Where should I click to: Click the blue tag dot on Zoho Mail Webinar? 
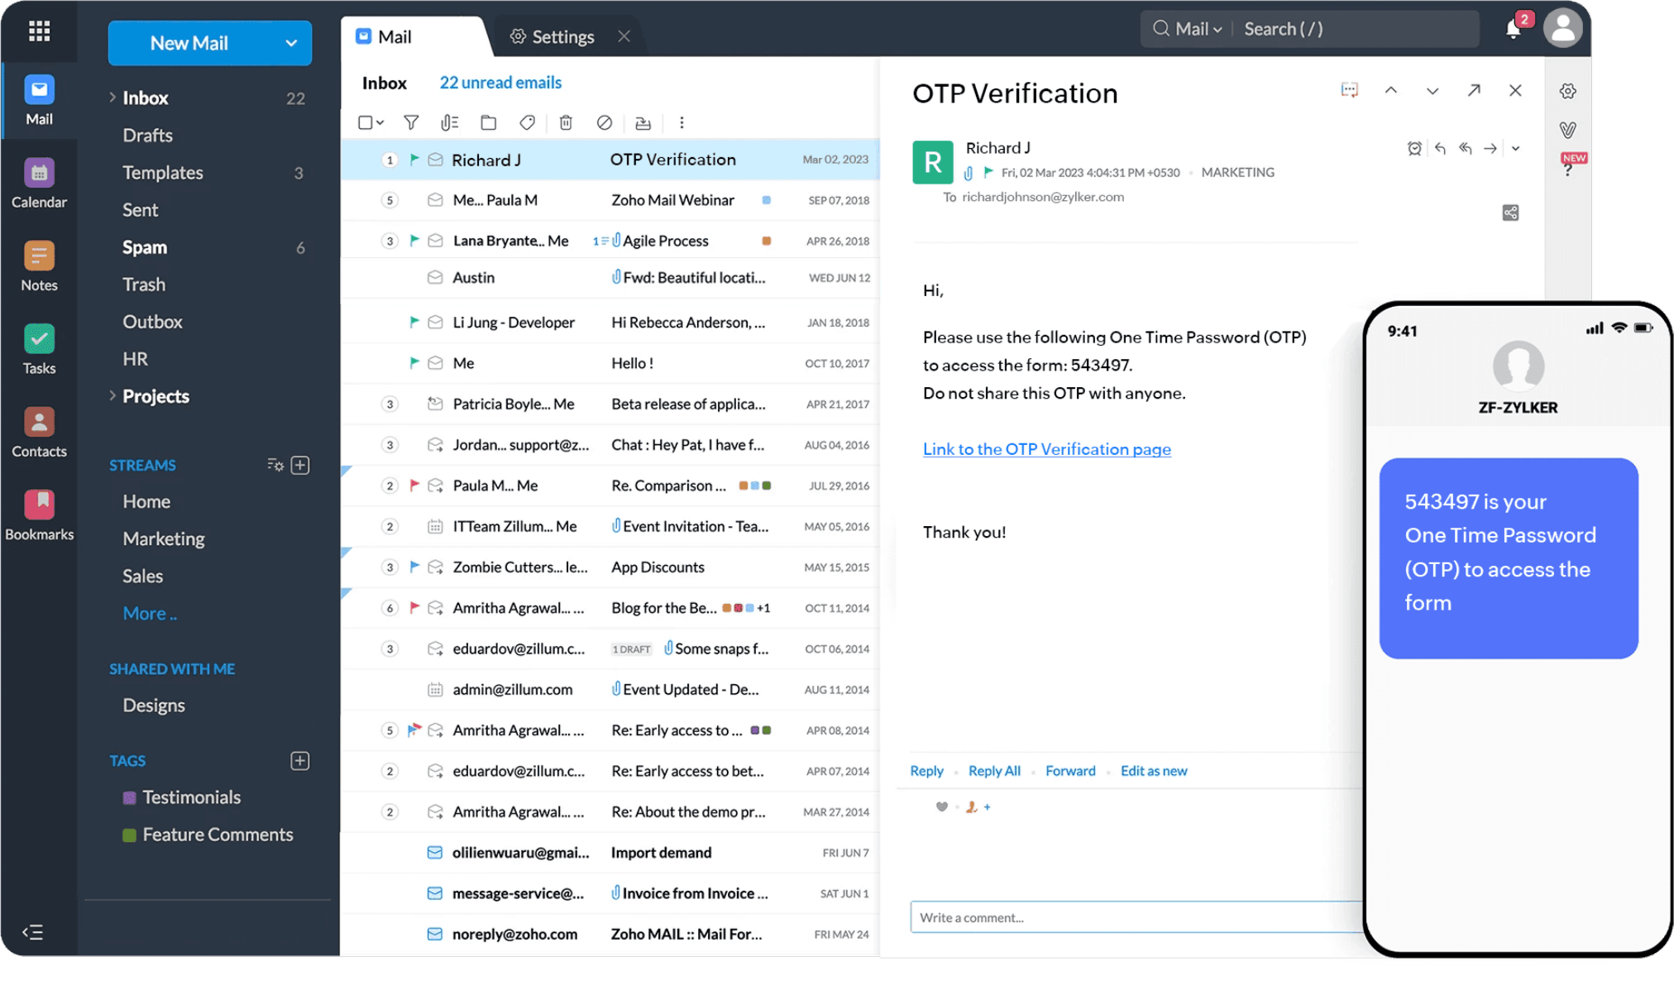click(767, 200)
